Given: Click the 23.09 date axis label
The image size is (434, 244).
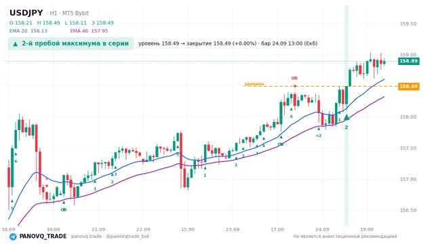Looking at the screenshot, I should click(x=233, y=230).
